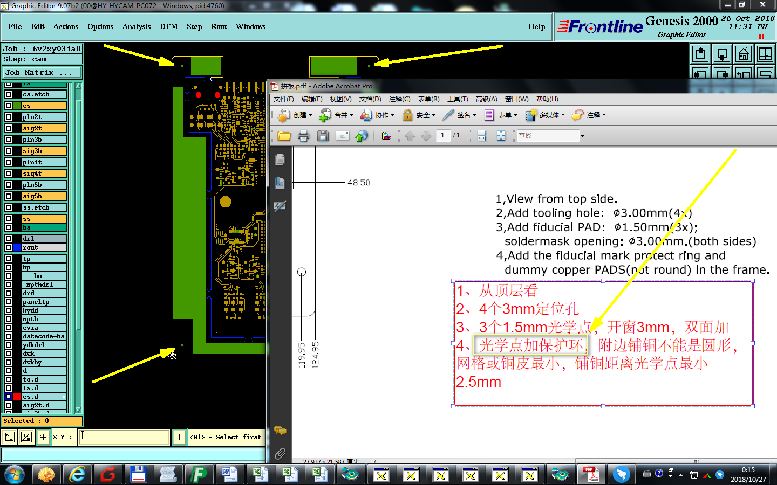The image size is (777, 485).
Task: Toggle the drl layer checkbox
Action: (x=9, y=239)
